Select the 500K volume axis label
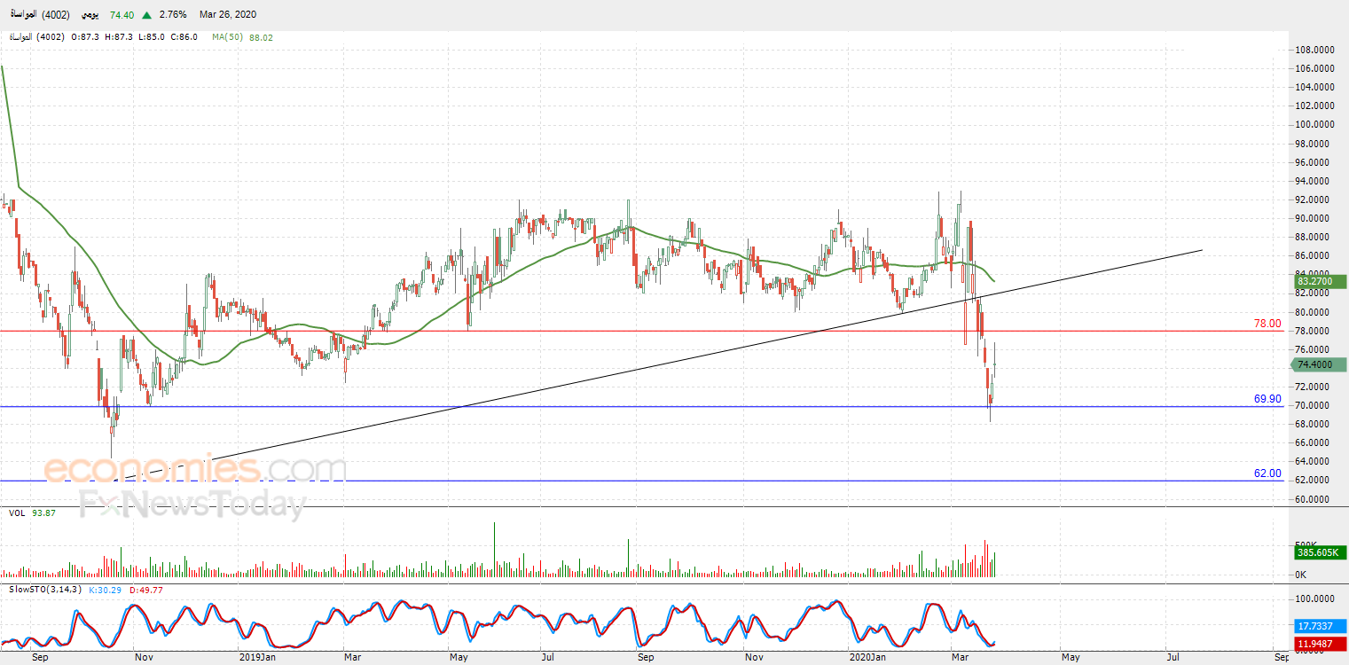 click(x=1307, y=545)
